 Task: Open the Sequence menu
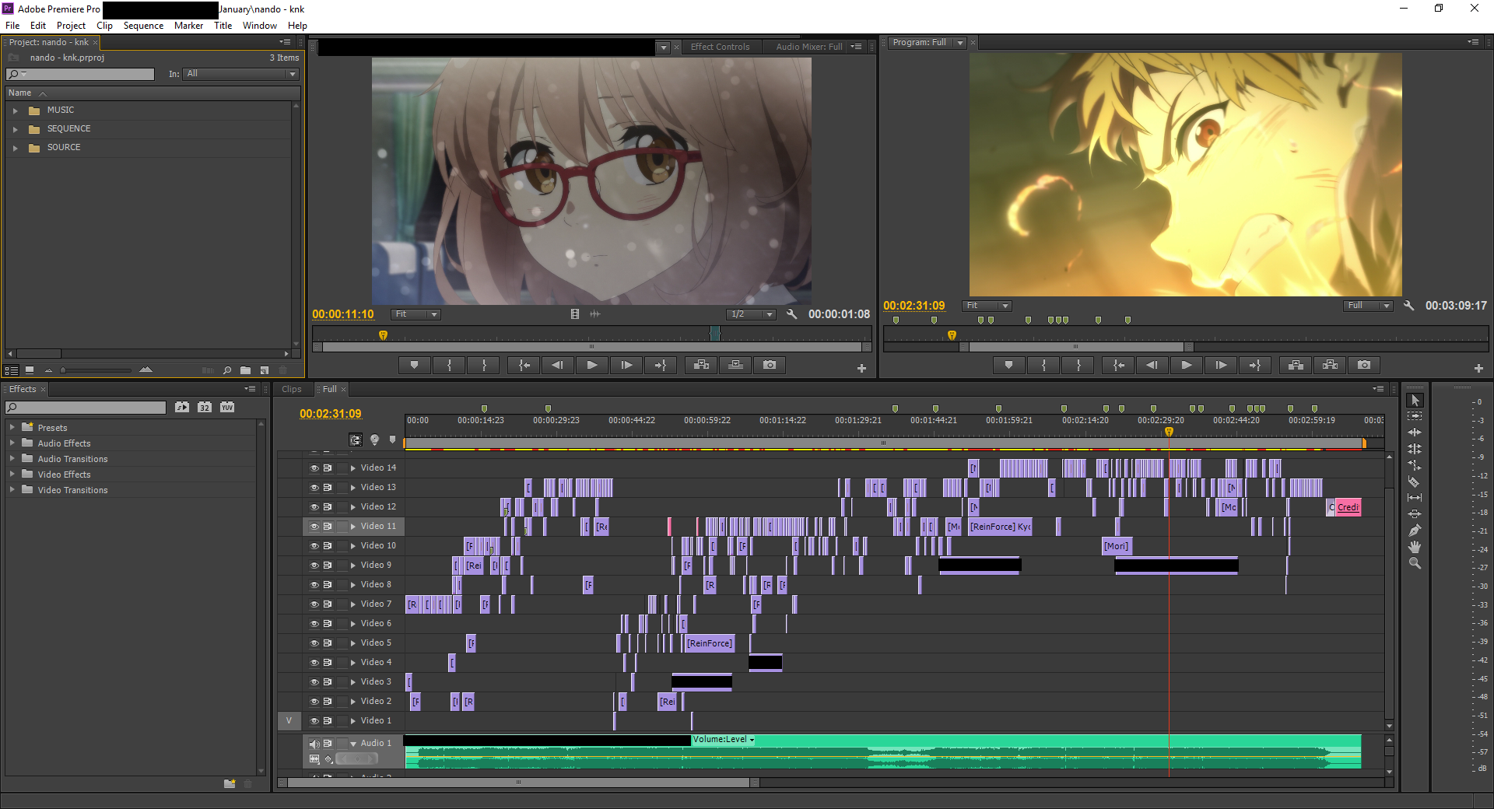coord(143,26)
